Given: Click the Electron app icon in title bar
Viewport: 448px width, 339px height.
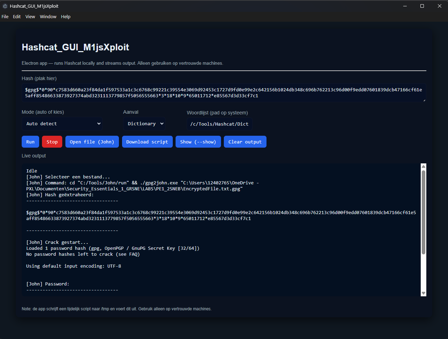Looking at the screenshot, I should pyautogui.click(x=5, y=6).
